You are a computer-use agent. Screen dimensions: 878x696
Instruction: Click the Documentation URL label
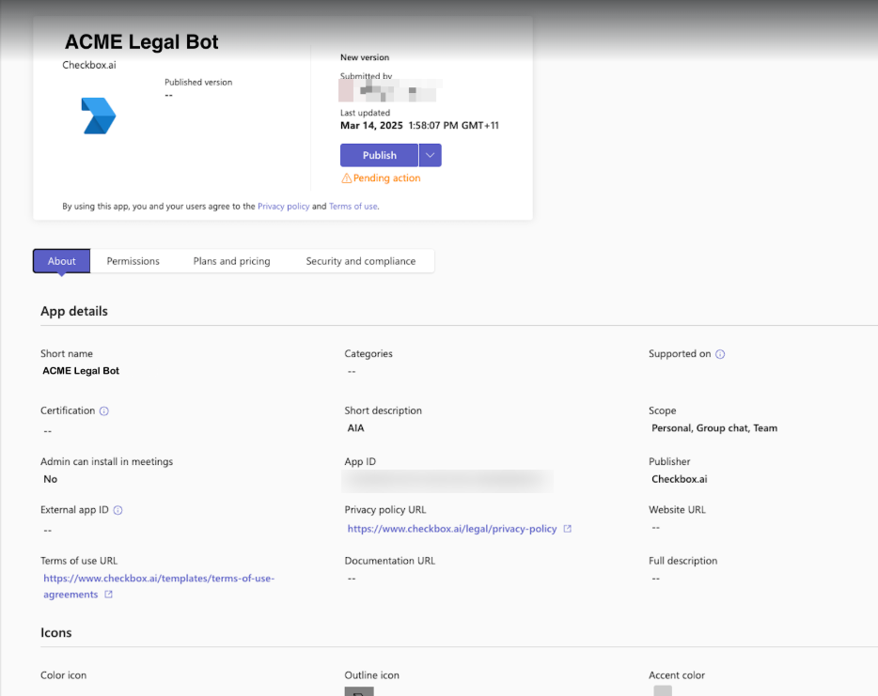click(x=390, y=561)
